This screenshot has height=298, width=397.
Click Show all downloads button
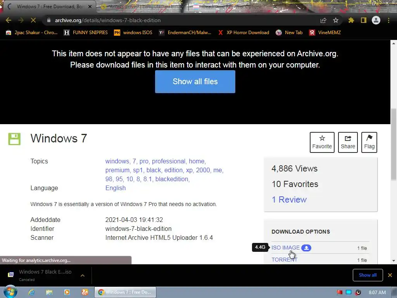pos(368,275)
